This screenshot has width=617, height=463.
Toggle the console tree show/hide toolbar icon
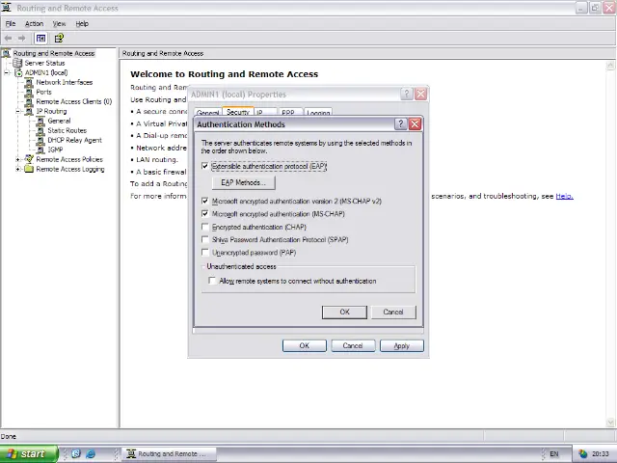click(x=40, y=39)
